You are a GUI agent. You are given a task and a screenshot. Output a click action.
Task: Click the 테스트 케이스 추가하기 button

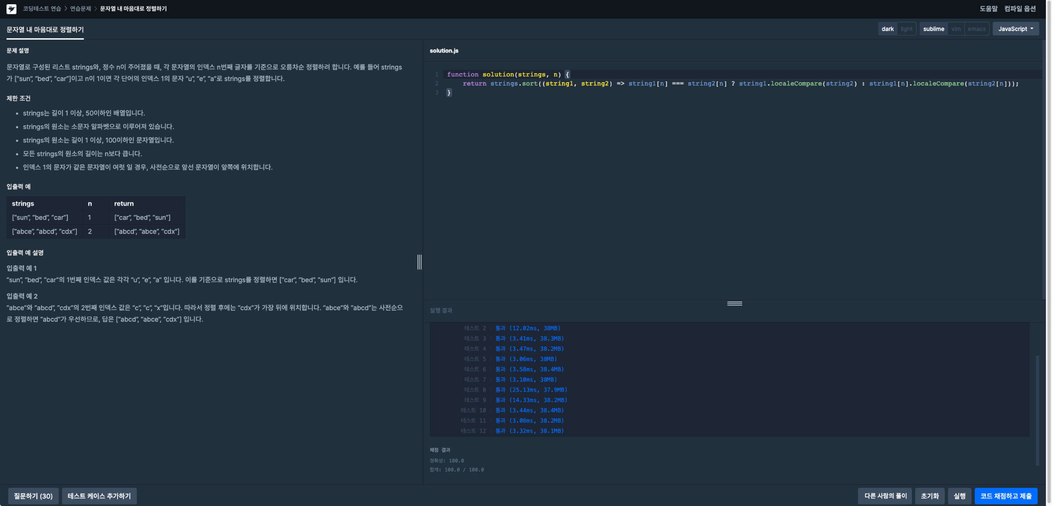click(99, 496)
